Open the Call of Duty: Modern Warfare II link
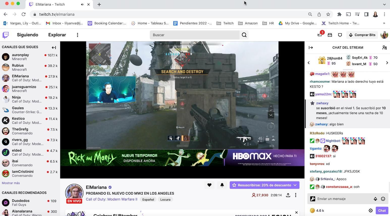The image size is (390, 216). [112, 199]
